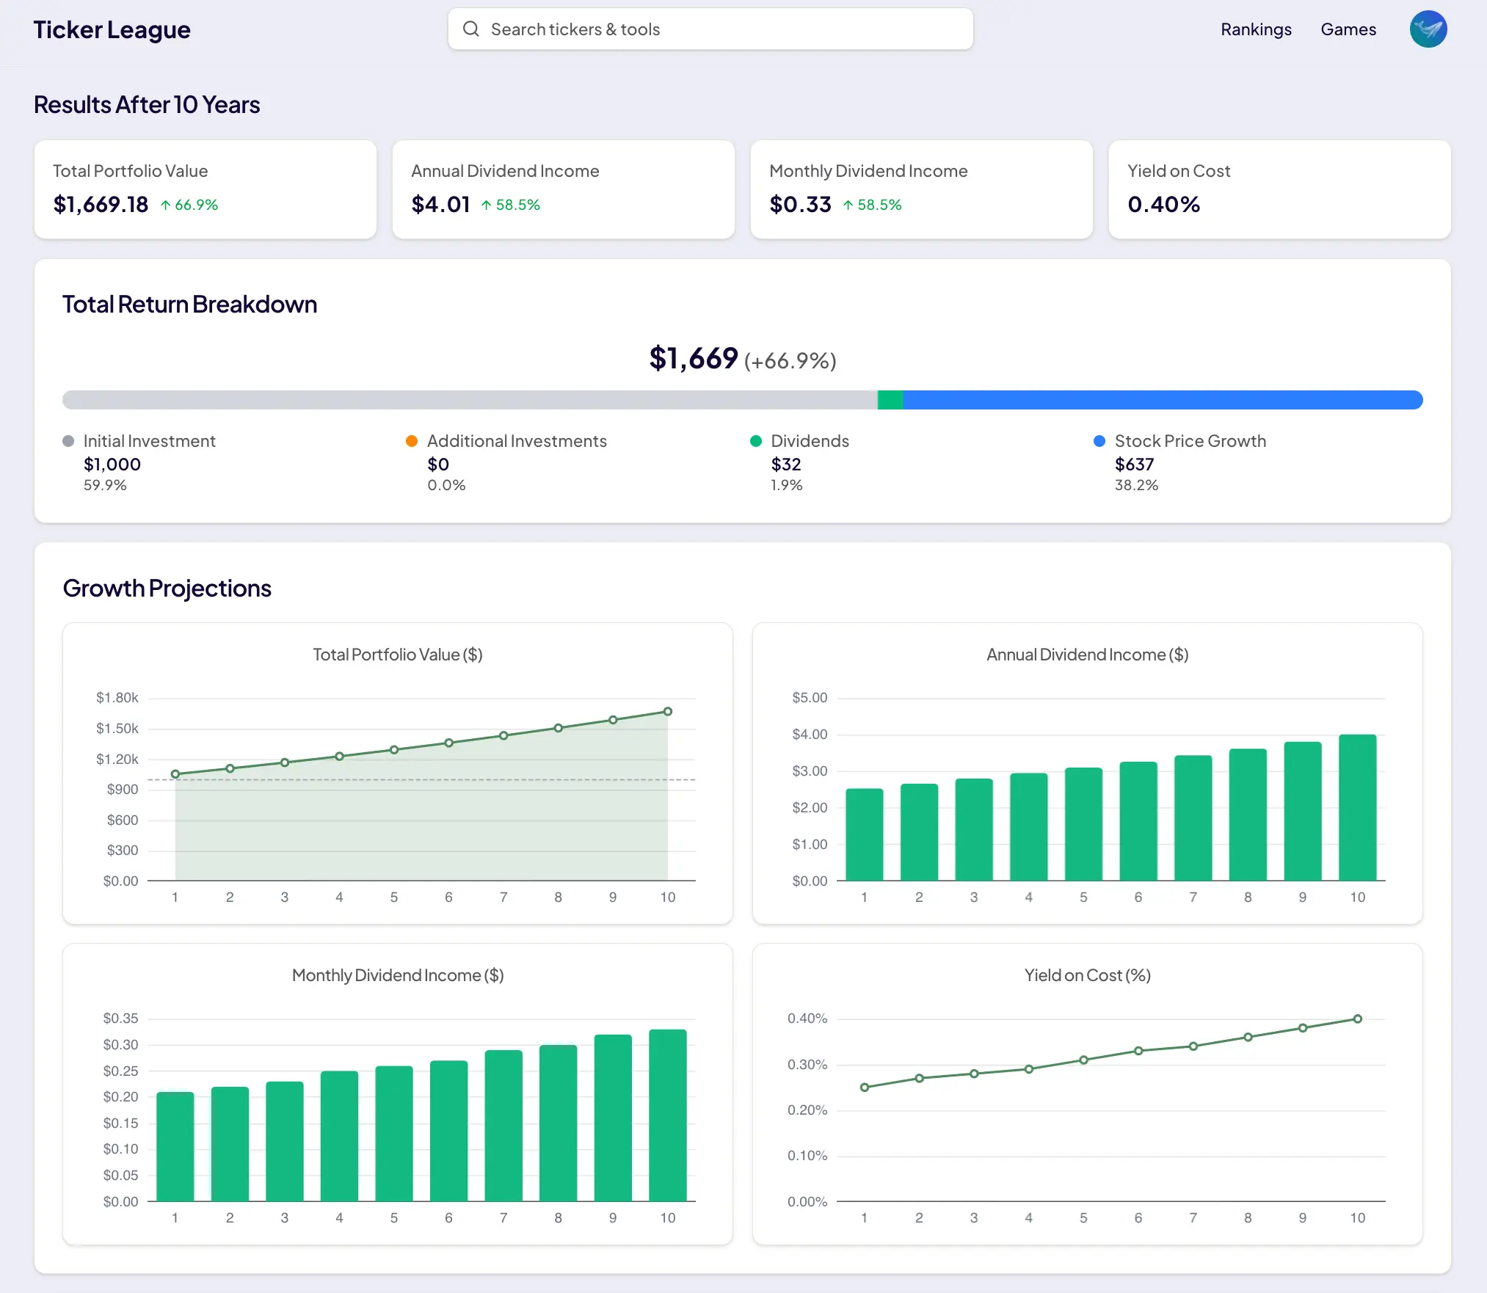Click the green Dividends legend dot
The width and height of the screenshot is (1487, 1293).
(756, 441)
